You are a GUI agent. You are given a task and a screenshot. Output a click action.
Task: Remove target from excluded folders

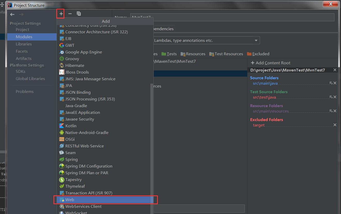point(335,125)
